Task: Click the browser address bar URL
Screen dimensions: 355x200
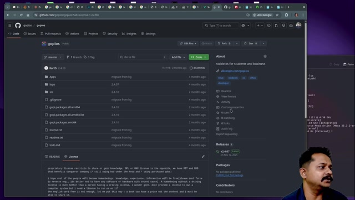Action: [x=69, y=15]
